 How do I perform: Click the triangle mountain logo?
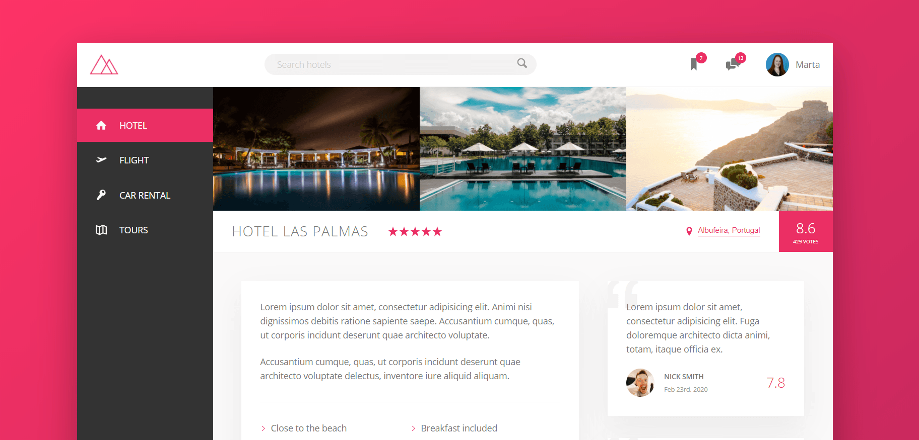(104, 65)
